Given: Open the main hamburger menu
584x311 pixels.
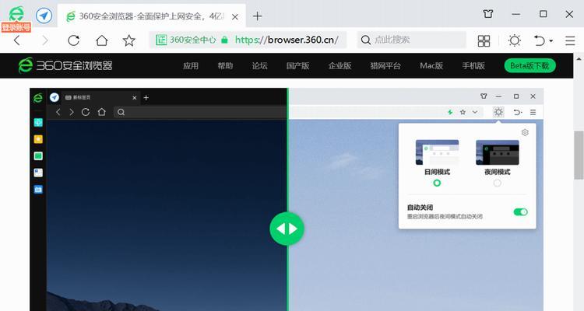Looking at the screenshot, I should 570,40.
